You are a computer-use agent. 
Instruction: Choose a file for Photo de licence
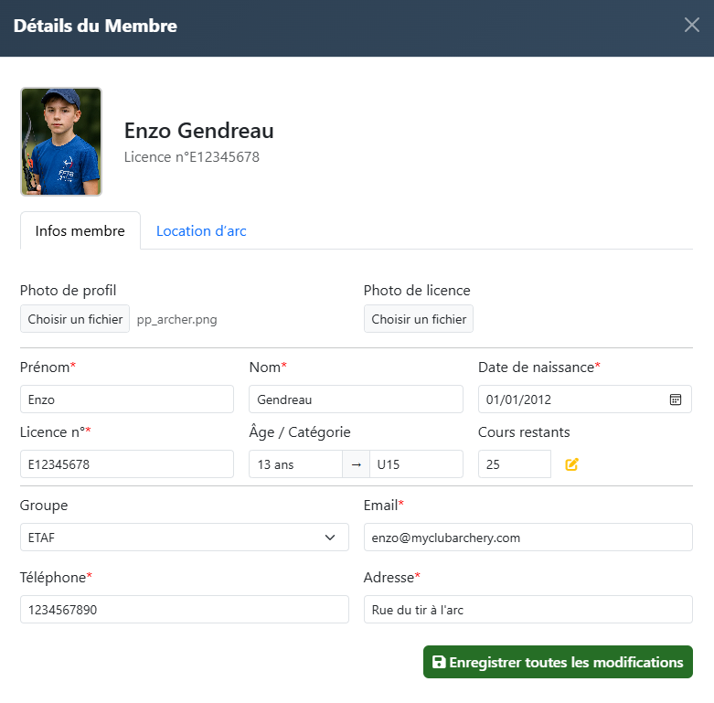(x=419, y=319)
